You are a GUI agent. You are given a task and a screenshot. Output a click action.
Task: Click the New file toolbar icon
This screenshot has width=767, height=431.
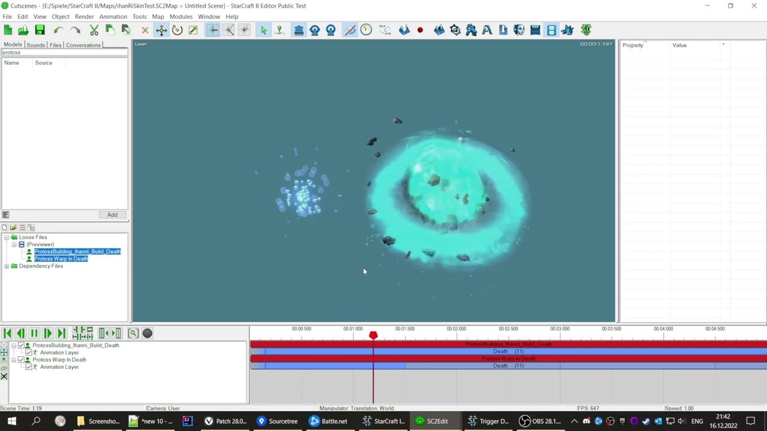point(8,30)
